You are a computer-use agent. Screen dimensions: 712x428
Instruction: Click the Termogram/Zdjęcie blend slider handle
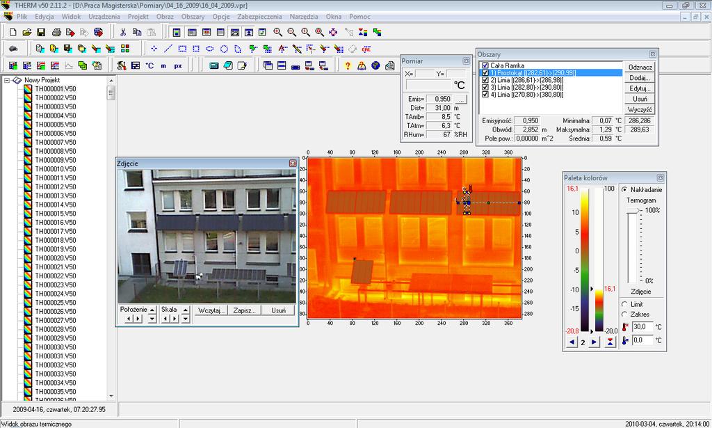633,210
